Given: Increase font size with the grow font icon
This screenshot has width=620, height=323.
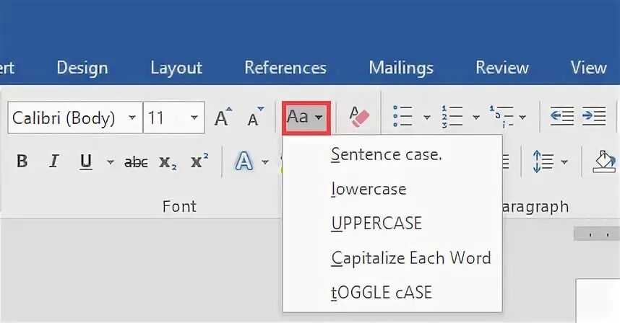Looking at the screenshot, I should point(224,118).
